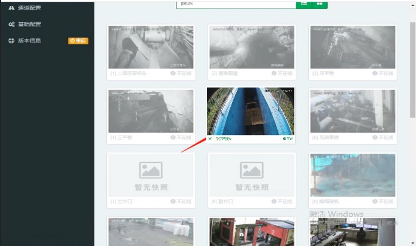Open channel [8] 副井口 placeholder image
This screenshot has width=416, height=246.
(x=252, y=175)
